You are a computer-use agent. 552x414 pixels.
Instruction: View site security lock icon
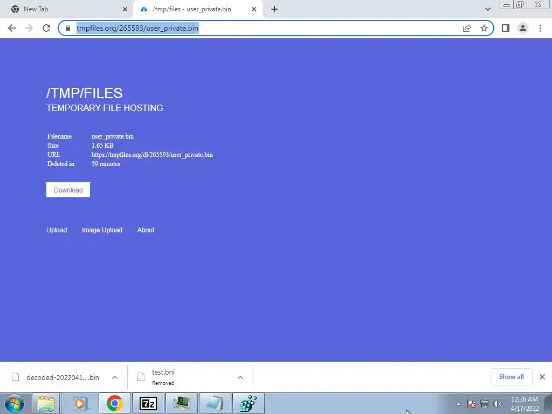(x=68, y=28)
